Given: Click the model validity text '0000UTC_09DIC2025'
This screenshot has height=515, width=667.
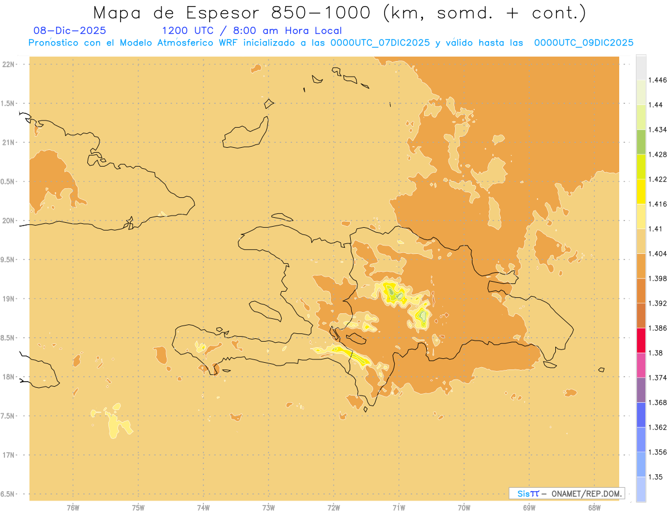Looking at the screenshot, I should pyautogui.click(x=584, y=43).
